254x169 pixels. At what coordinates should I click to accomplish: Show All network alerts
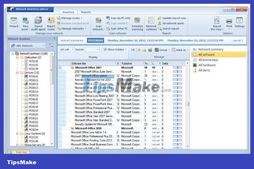pos(171,23)
